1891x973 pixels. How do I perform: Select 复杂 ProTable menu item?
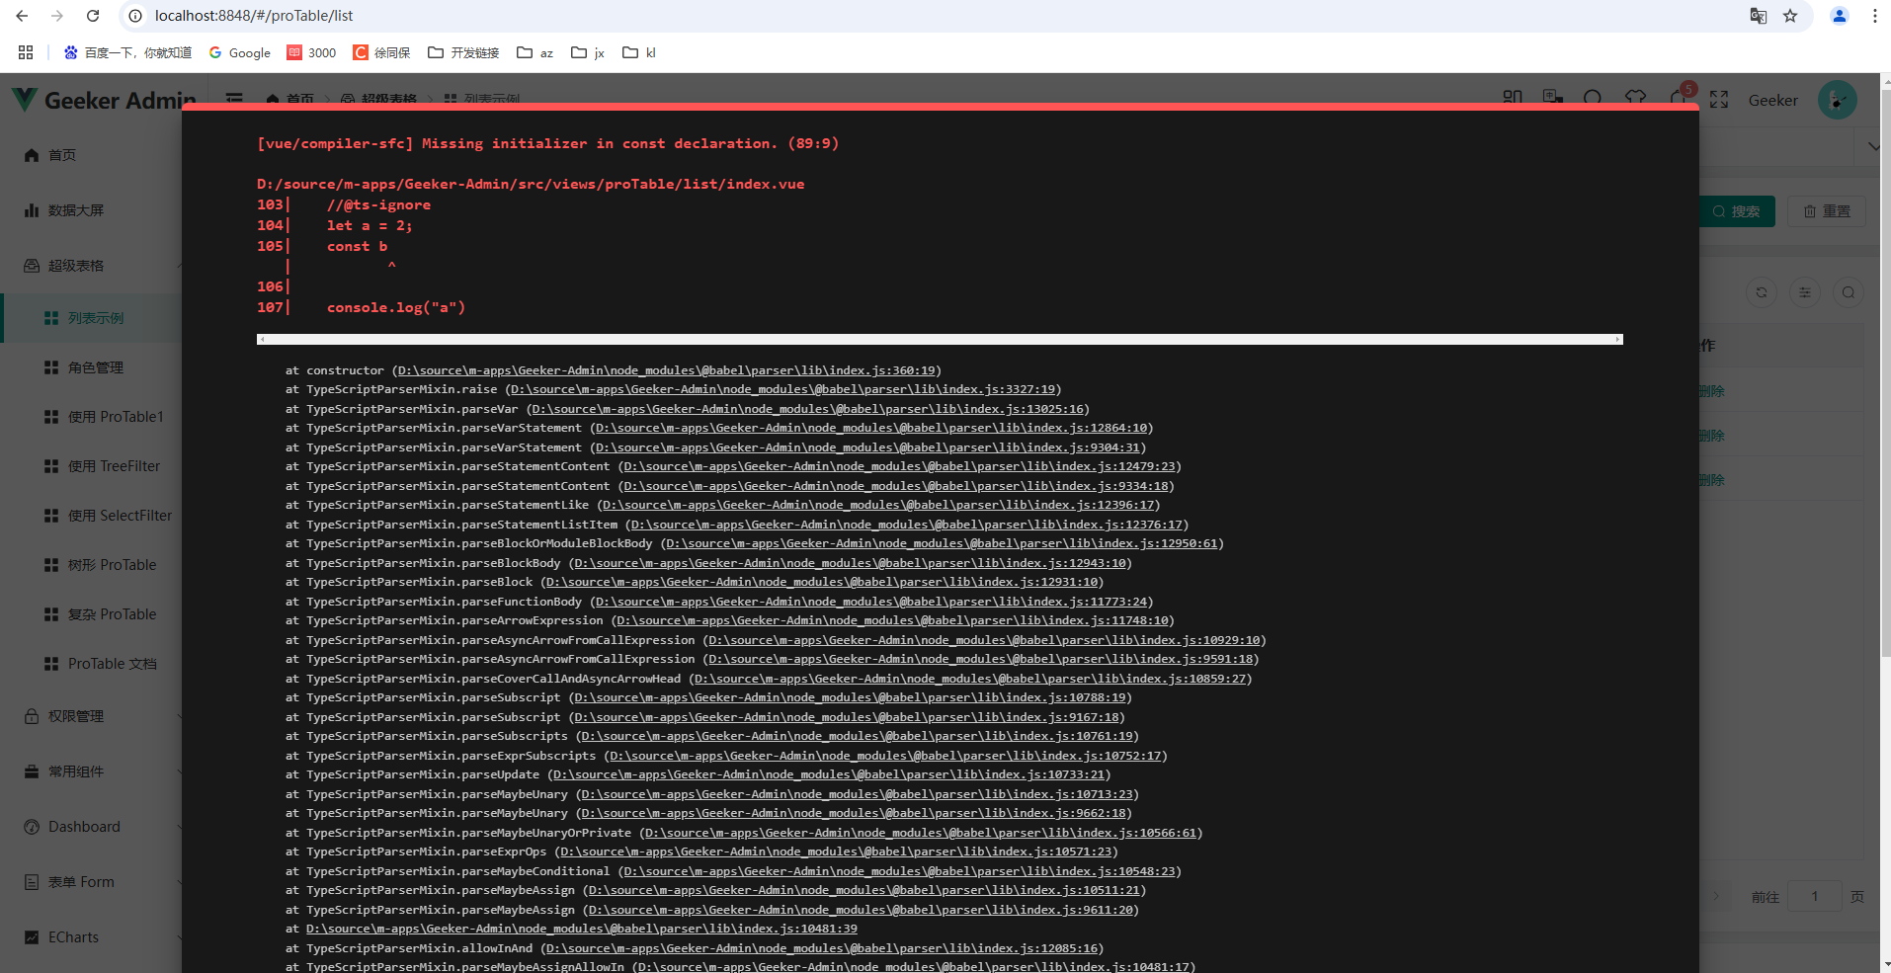(x=91, y=614)
